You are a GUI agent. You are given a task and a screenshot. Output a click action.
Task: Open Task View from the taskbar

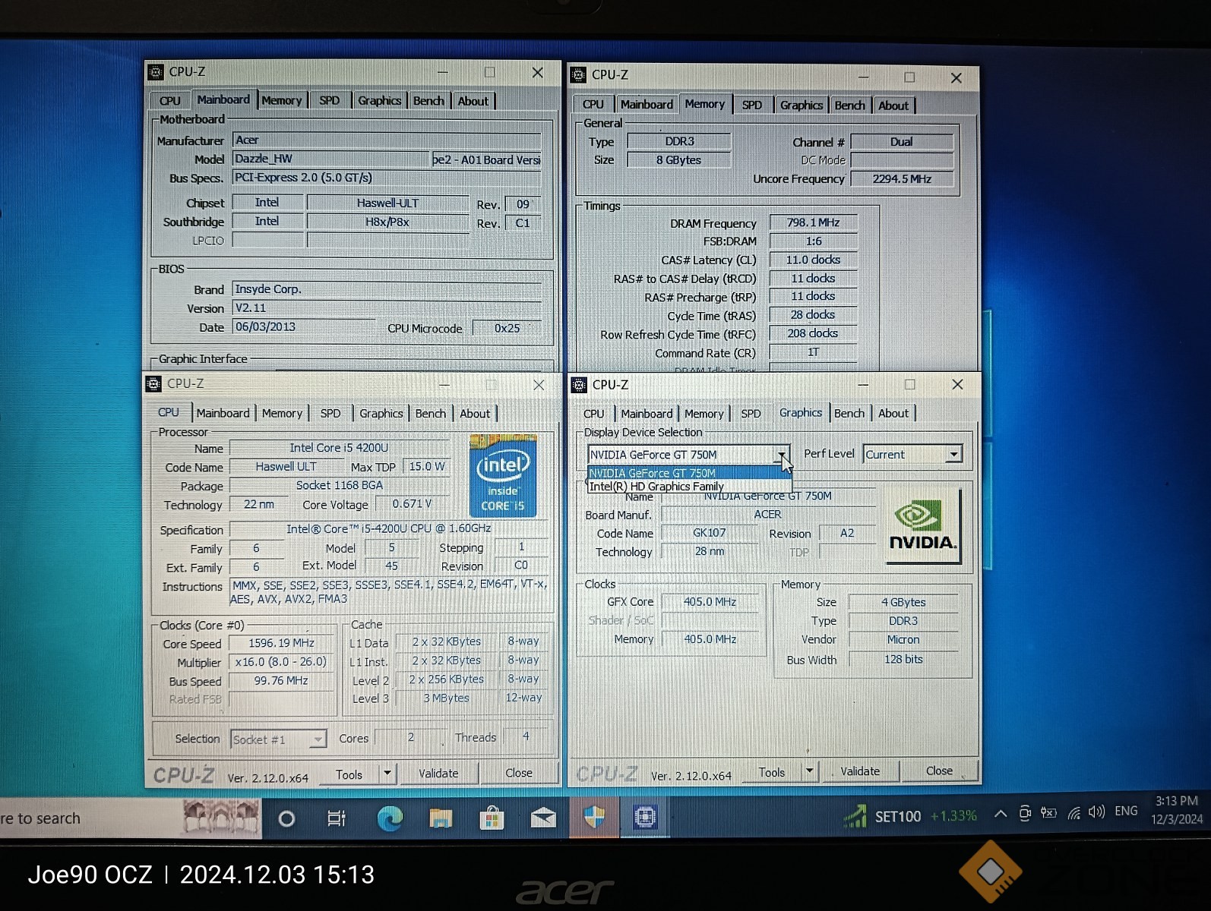point(336,818)
